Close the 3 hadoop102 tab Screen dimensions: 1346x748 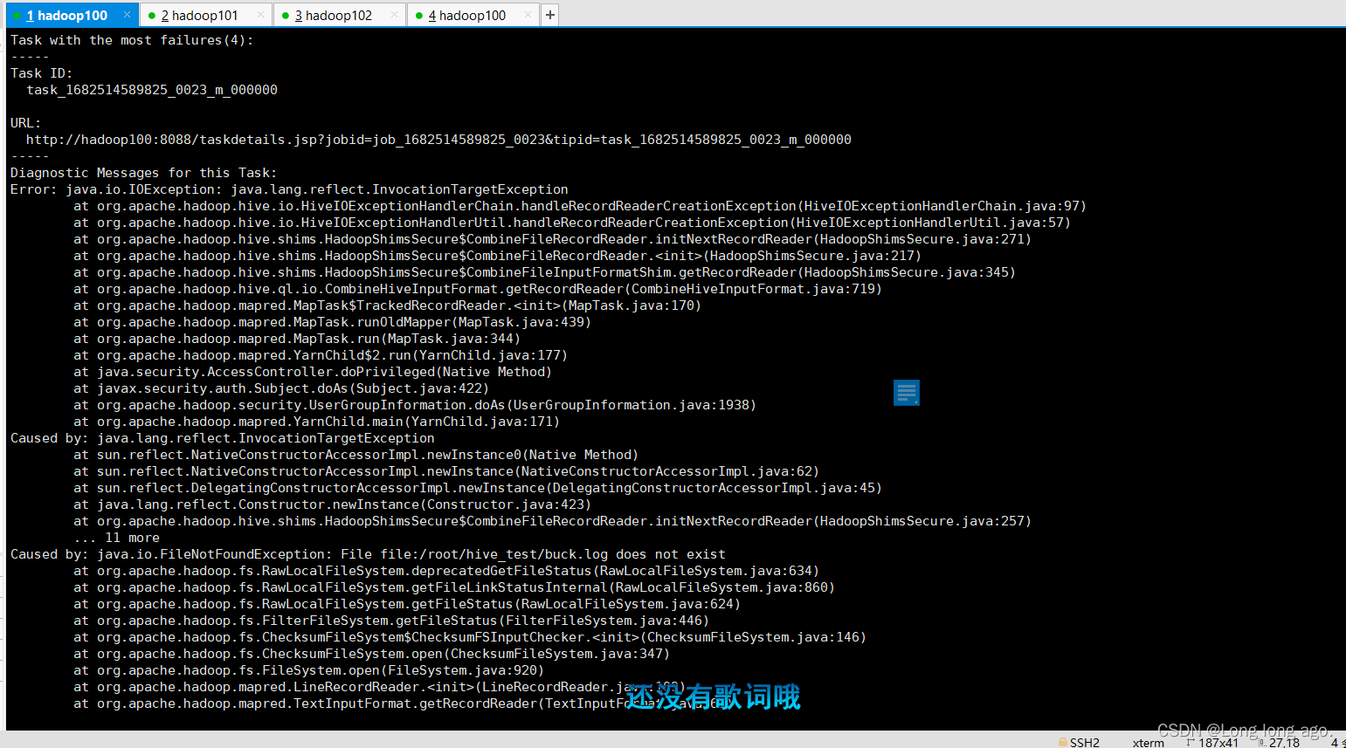click(x=394, y=15)
